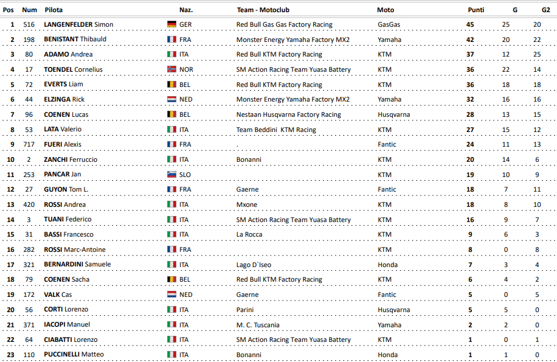Click the Belgian flag in Sacha Coenen's row

(x=171, y=280)
